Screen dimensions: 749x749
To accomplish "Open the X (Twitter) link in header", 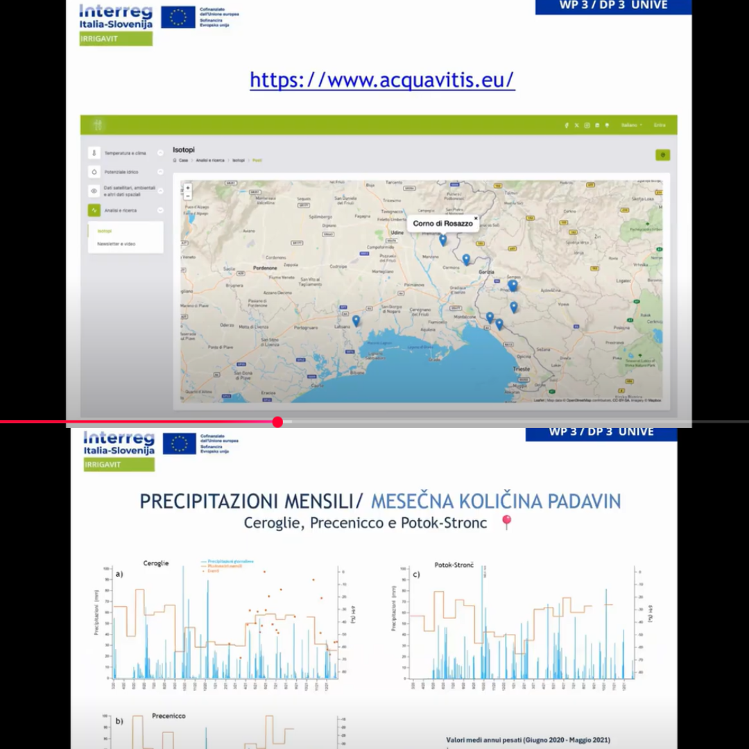I will point(576,125).
